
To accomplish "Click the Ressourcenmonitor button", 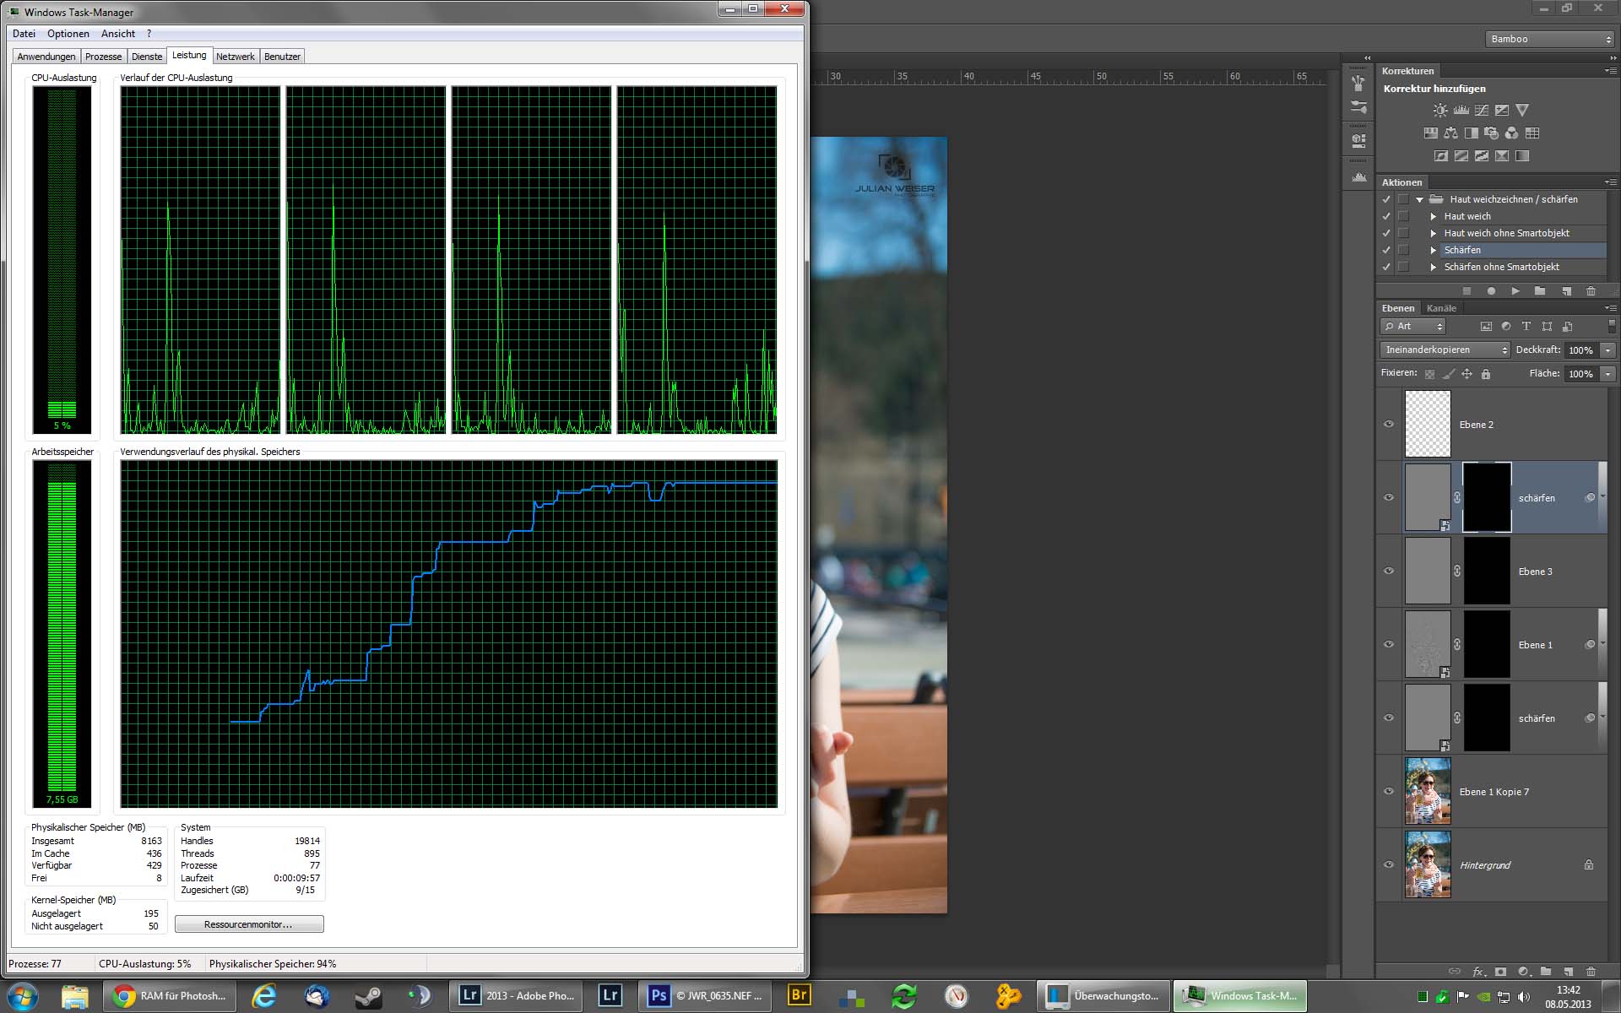I will 249,924.
